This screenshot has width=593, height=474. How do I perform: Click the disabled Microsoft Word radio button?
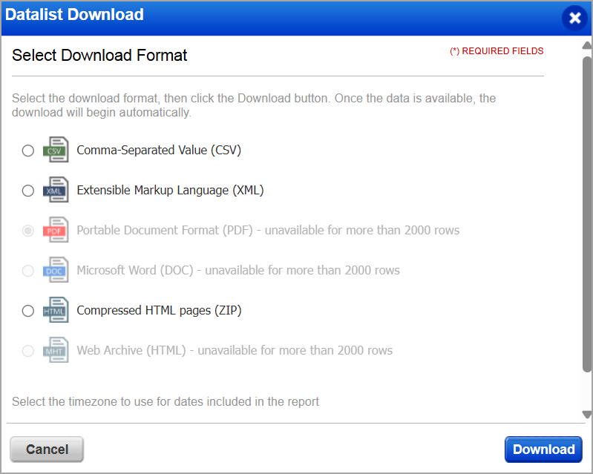pos(28,271)
